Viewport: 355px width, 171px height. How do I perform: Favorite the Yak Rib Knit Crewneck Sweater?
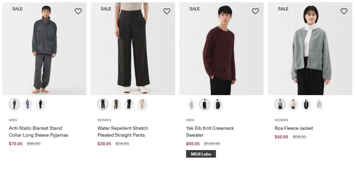pos(255,11)
